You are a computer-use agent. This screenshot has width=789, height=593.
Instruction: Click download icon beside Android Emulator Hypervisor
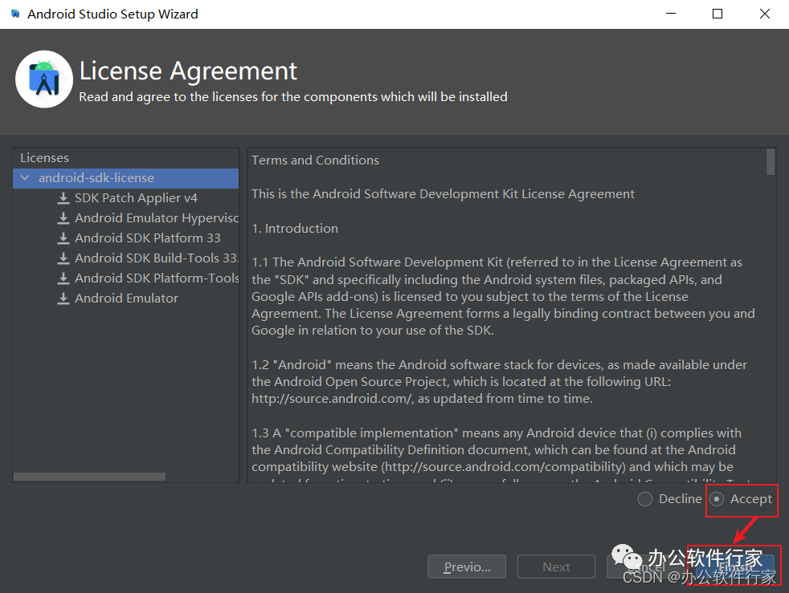pyautogui.click(x=63, y=218)
